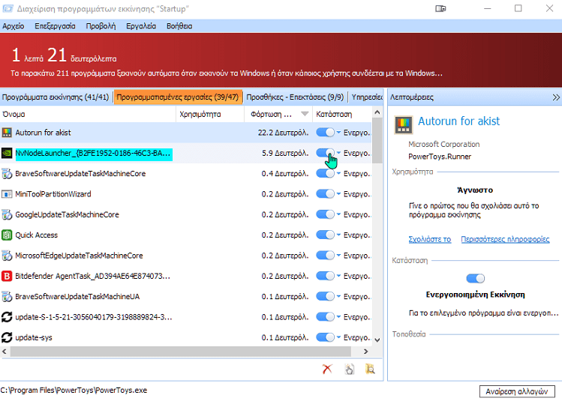Toggle MicrosoftEdgeUpdateTaskMachineCore startup switch
562x401 pixels.
(x=325, y=256)
